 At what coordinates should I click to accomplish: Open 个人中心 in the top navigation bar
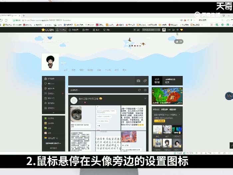point(61,30)
